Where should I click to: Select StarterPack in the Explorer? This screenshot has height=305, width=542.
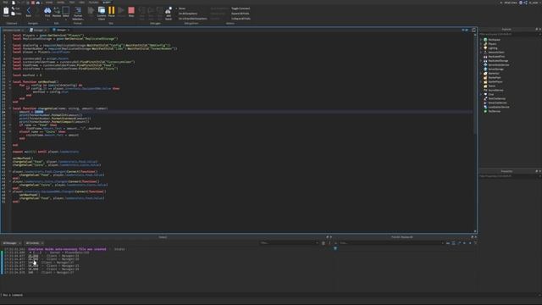coord(495,77)
